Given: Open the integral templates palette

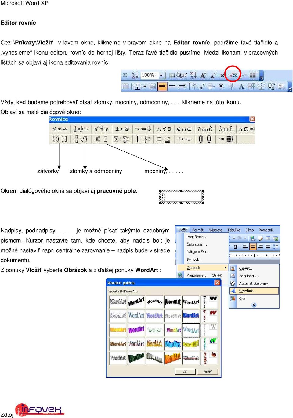Looking at the screenshot, I should click(x=143, y=139).
